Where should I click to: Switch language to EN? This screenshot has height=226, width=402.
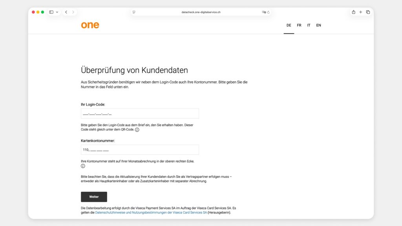pyautogui.click(x=318, y=26)
